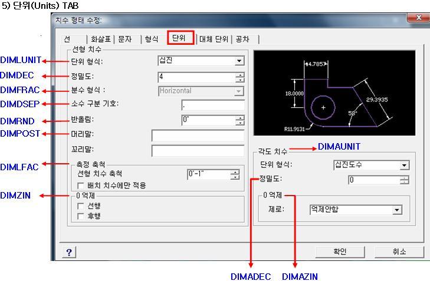This screenshot has height=281, width=430.
Task: Adjust the 선형 치수 축척 spinner arrows
Action: pyautogui.click(x=235, y=174)
